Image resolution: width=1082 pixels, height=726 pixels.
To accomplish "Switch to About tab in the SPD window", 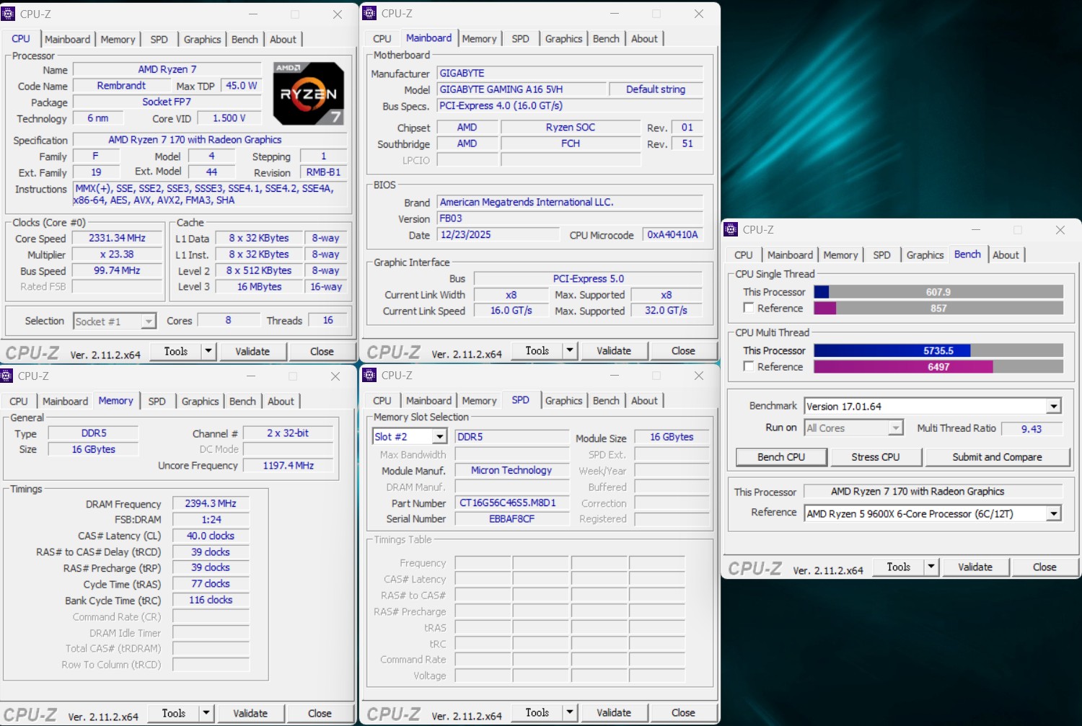I will point(644,401).
